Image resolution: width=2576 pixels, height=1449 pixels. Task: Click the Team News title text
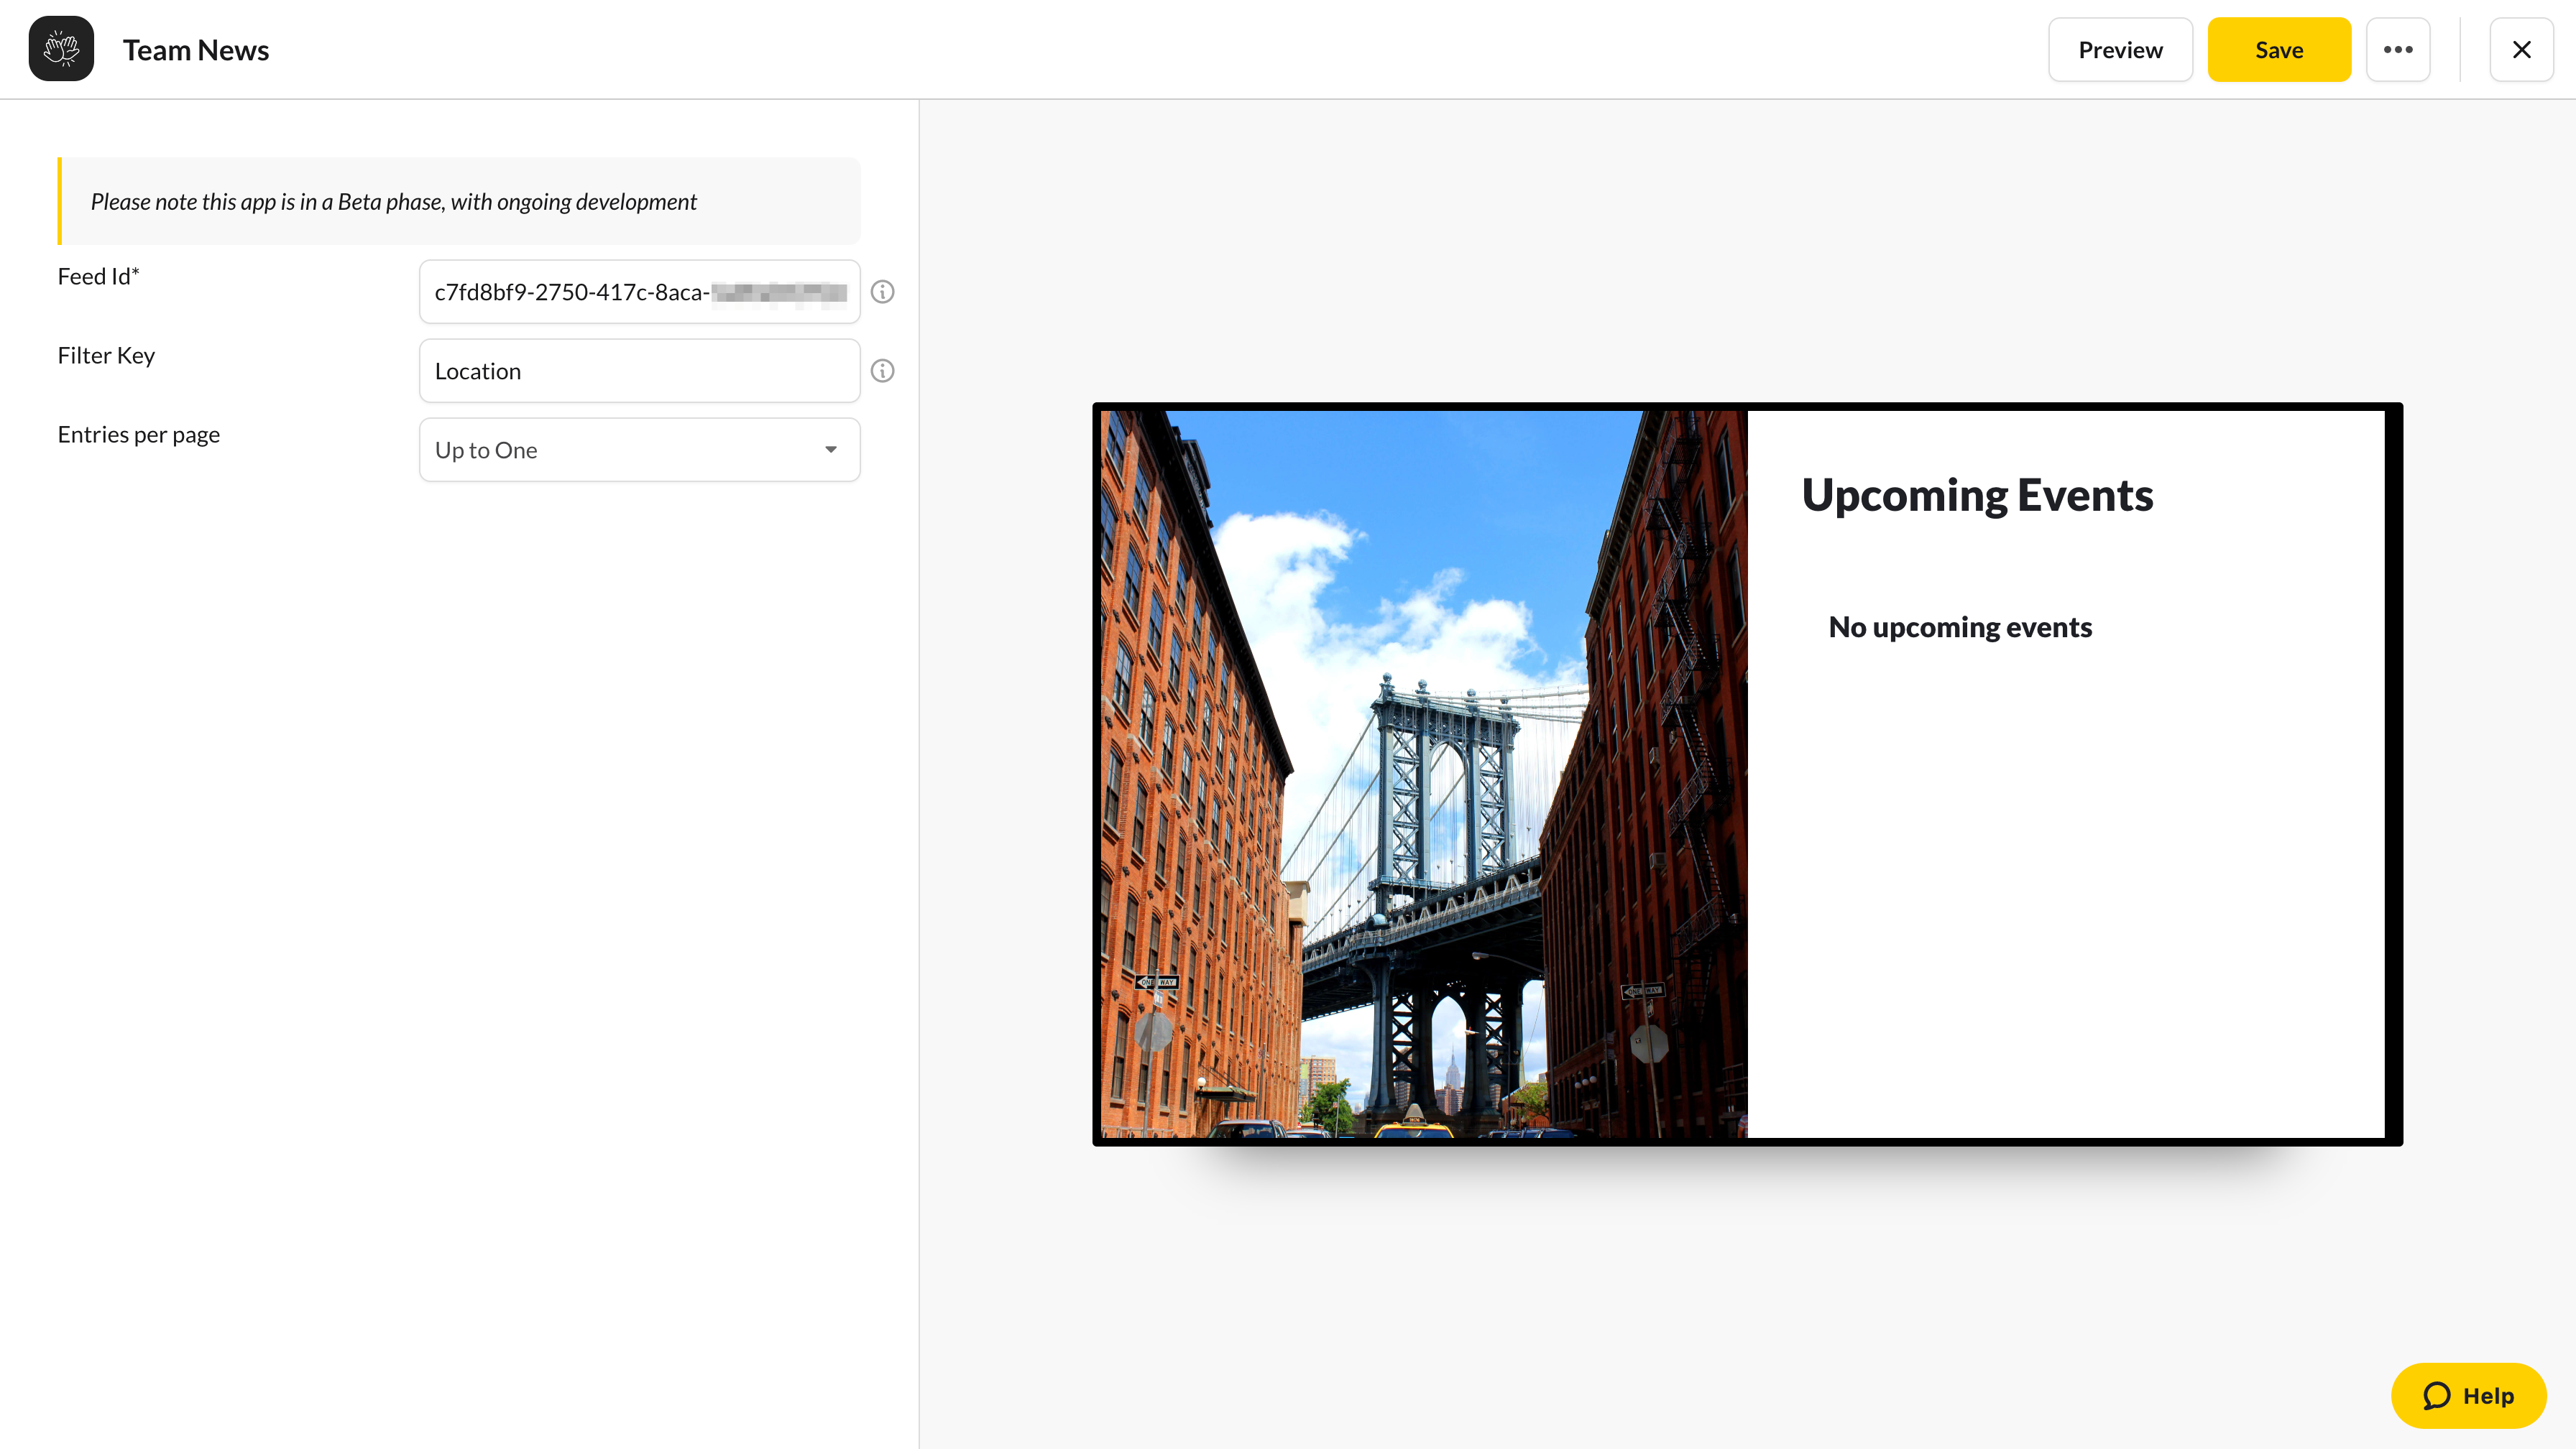(x=196, y=50)
